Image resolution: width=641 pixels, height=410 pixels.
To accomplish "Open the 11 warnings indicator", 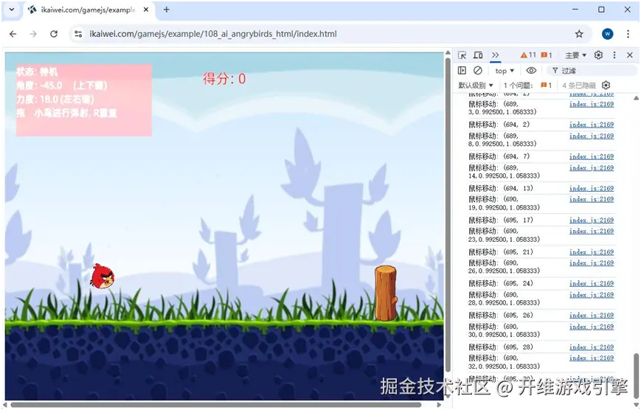I will tap(528, 55).
